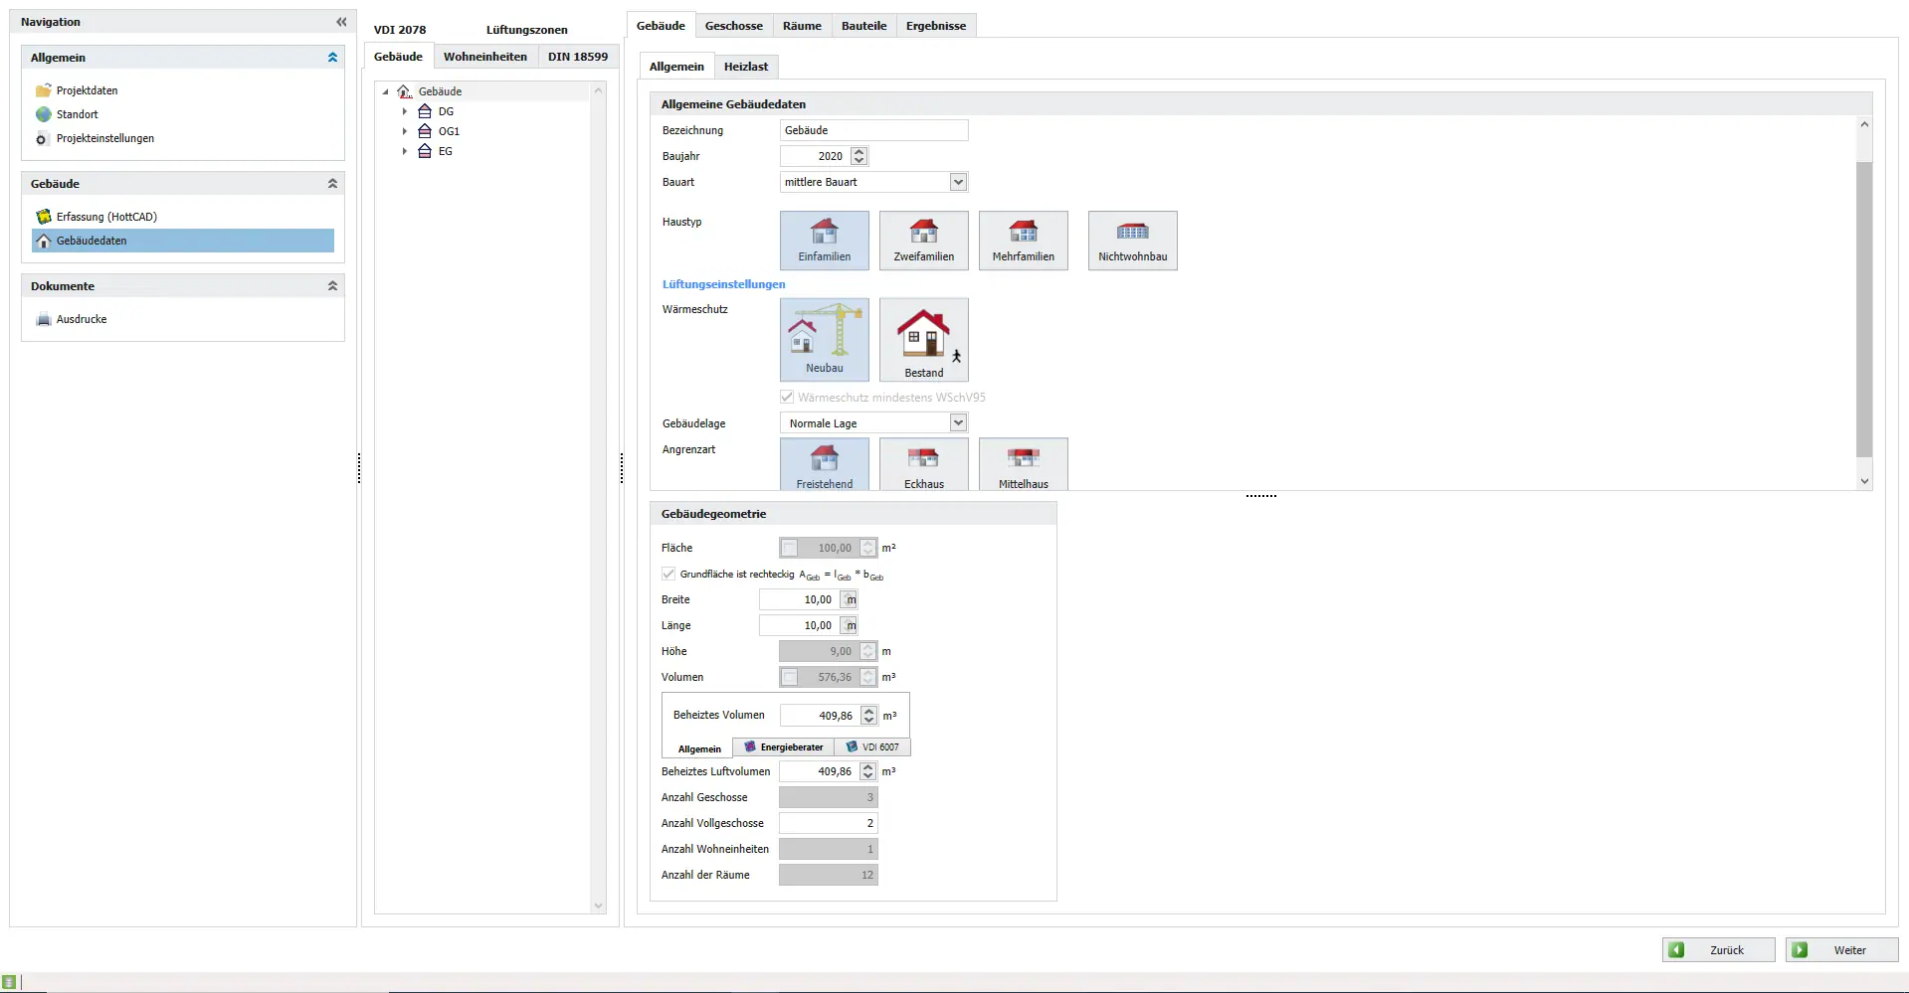Image resolution: width=1909 pixels, height=993 pixels.
Task: Click the Bezeichnung text field
Action: tap(872, 130)
